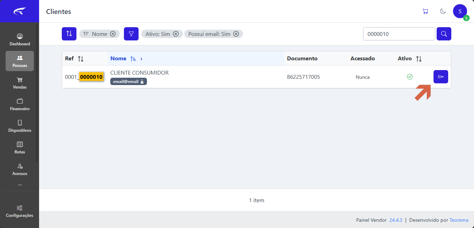Toggle dark mode with the moon icon
This screenshot has width=474, height=228.
click(x=443, y=12)
